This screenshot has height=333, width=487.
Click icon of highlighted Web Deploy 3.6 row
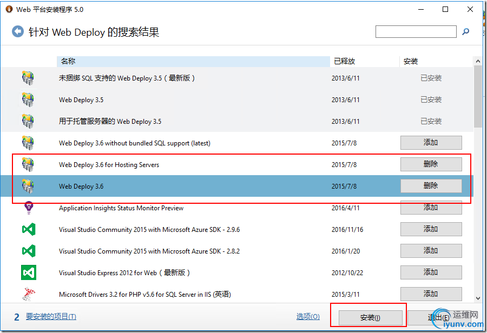coord(28,186)
